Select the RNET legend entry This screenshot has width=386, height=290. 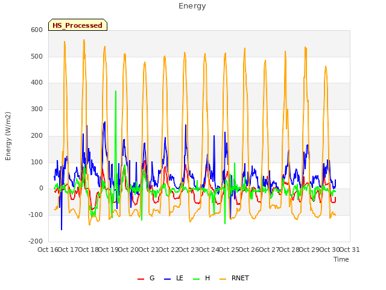234,278
